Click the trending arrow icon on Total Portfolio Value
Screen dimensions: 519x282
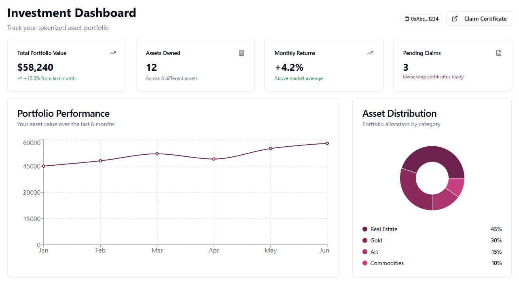tap(113, 53)
